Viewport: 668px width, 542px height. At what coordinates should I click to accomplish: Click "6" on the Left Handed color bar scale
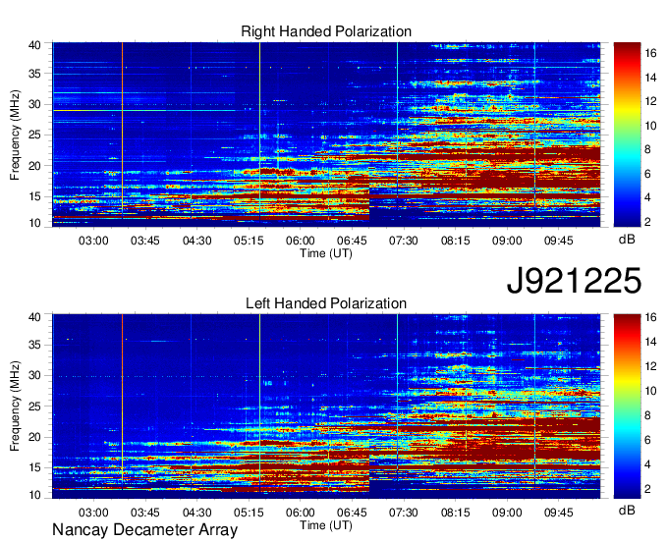pyautogui.click(x=647, y=440)
